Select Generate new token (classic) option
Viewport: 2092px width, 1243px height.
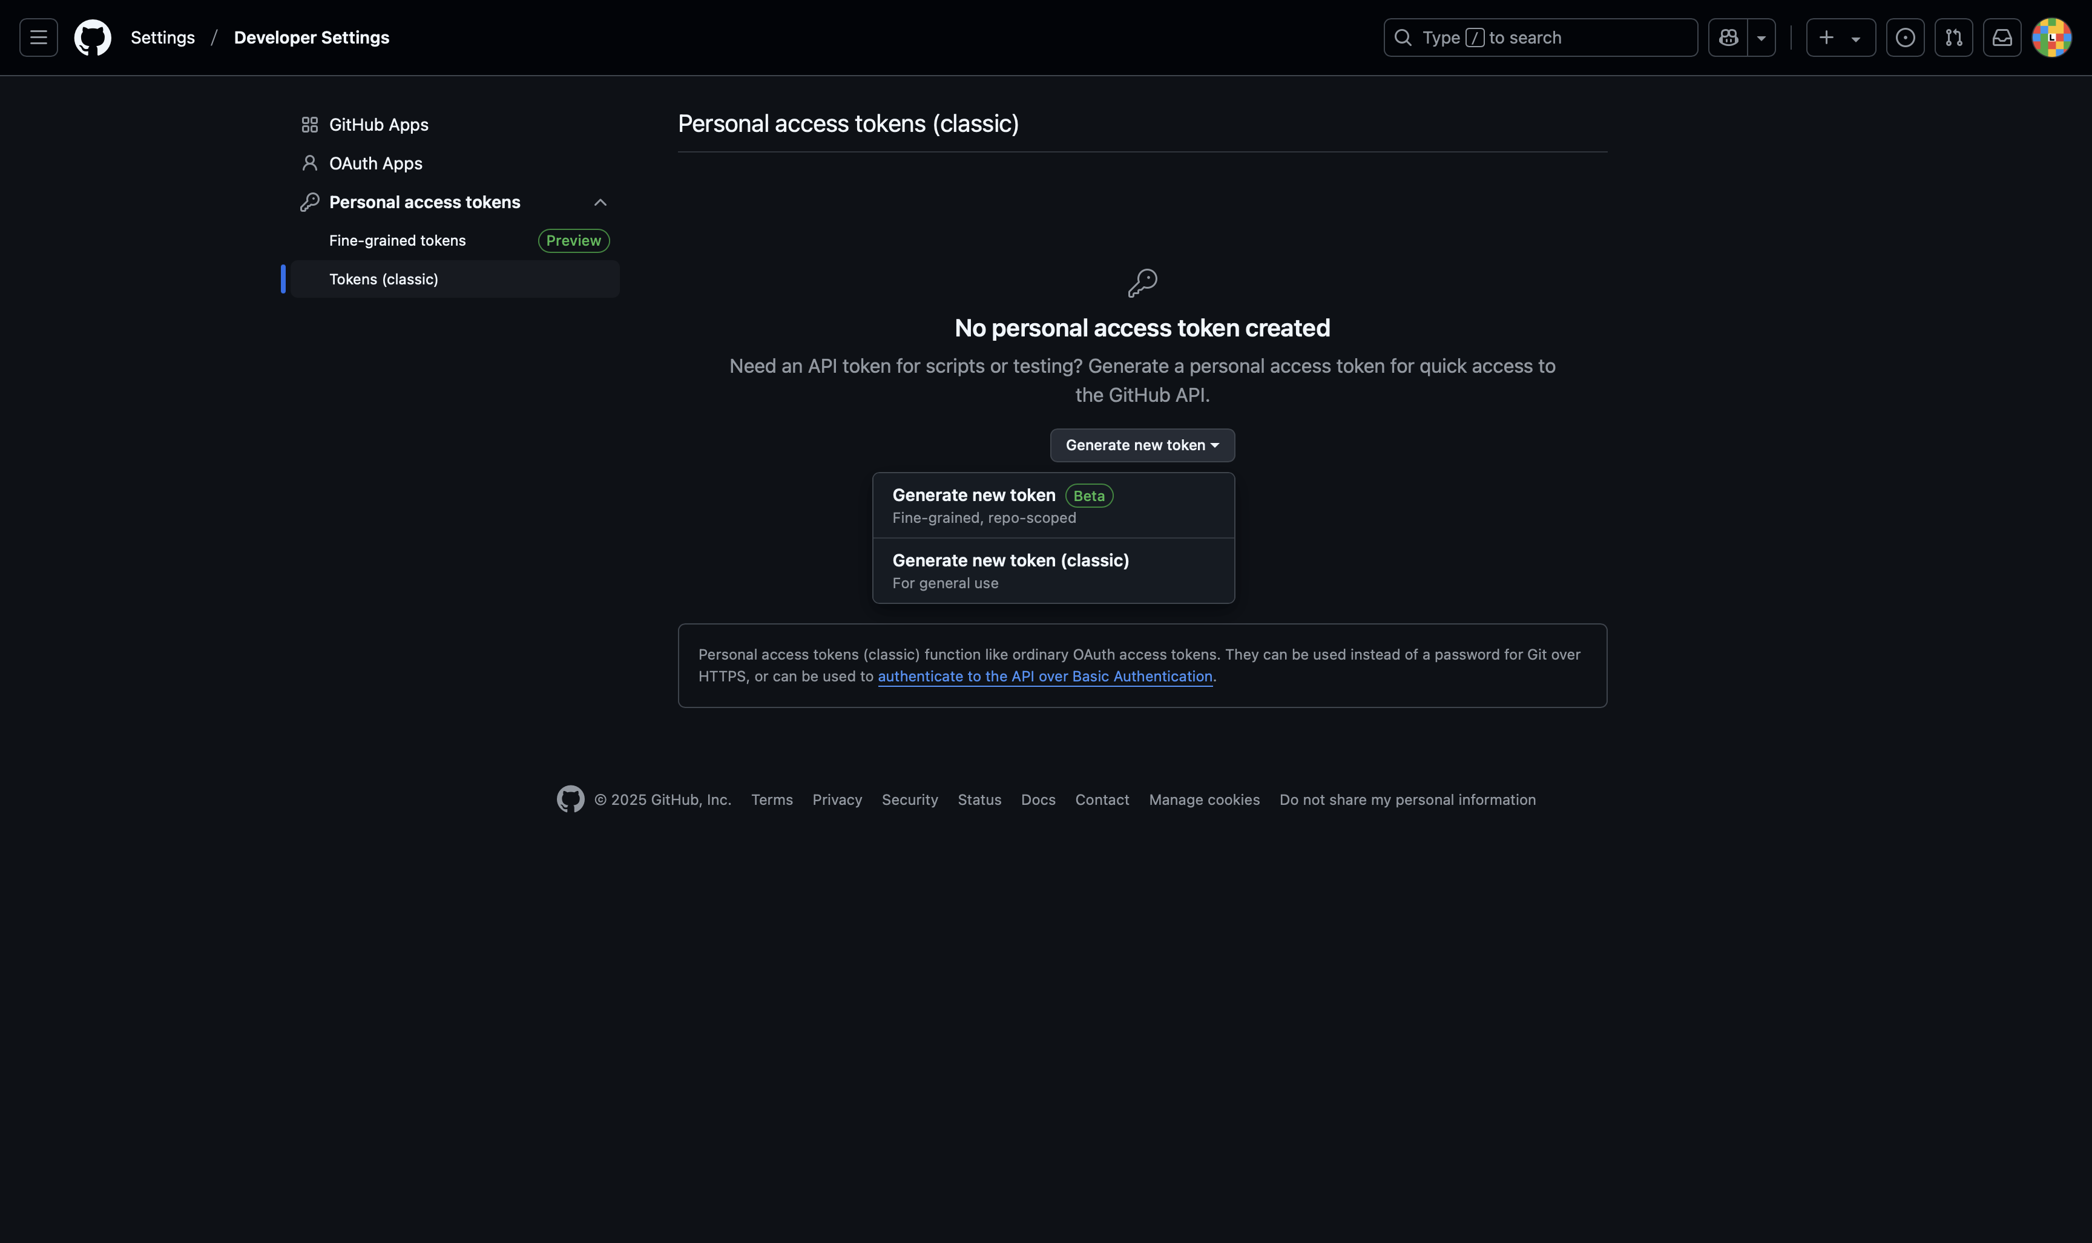pos(1053,571)
